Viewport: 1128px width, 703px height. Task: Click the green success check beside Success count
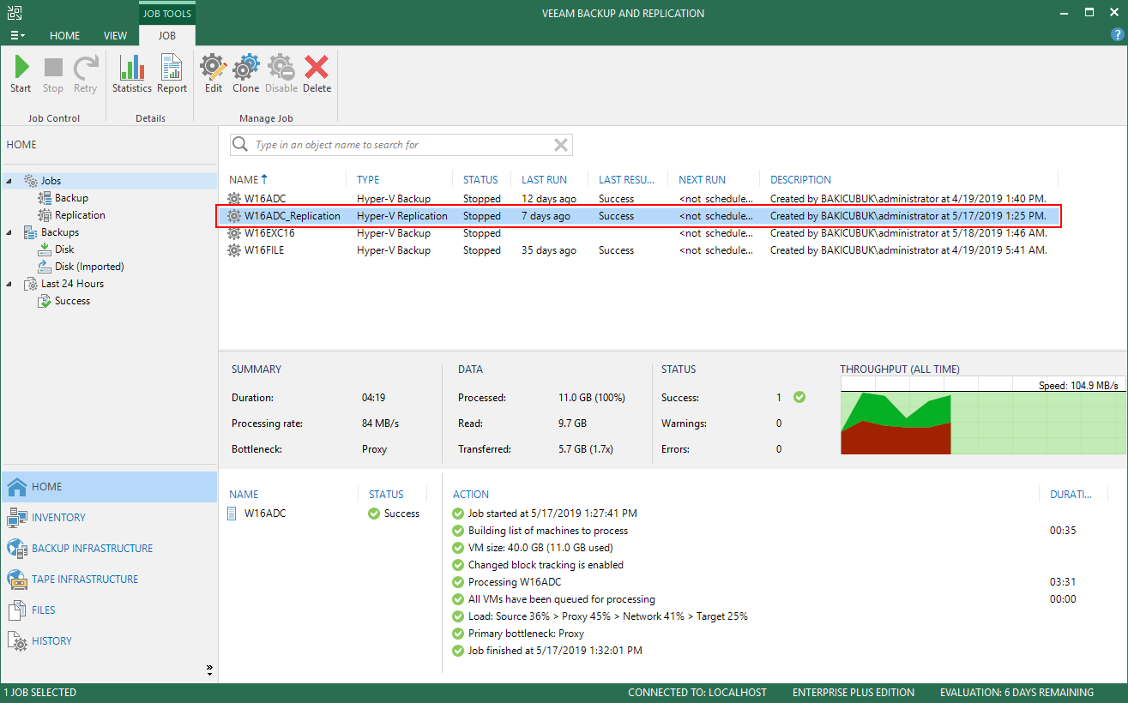(799, 398)
